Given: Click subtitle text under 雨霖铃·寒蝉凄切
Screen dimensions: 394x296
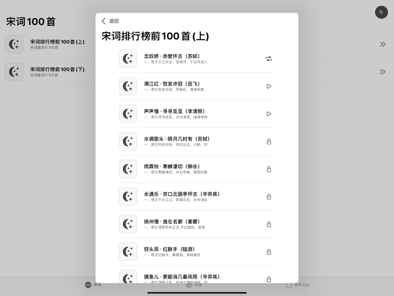Looking at the screenshot, I should pos(176,172).
